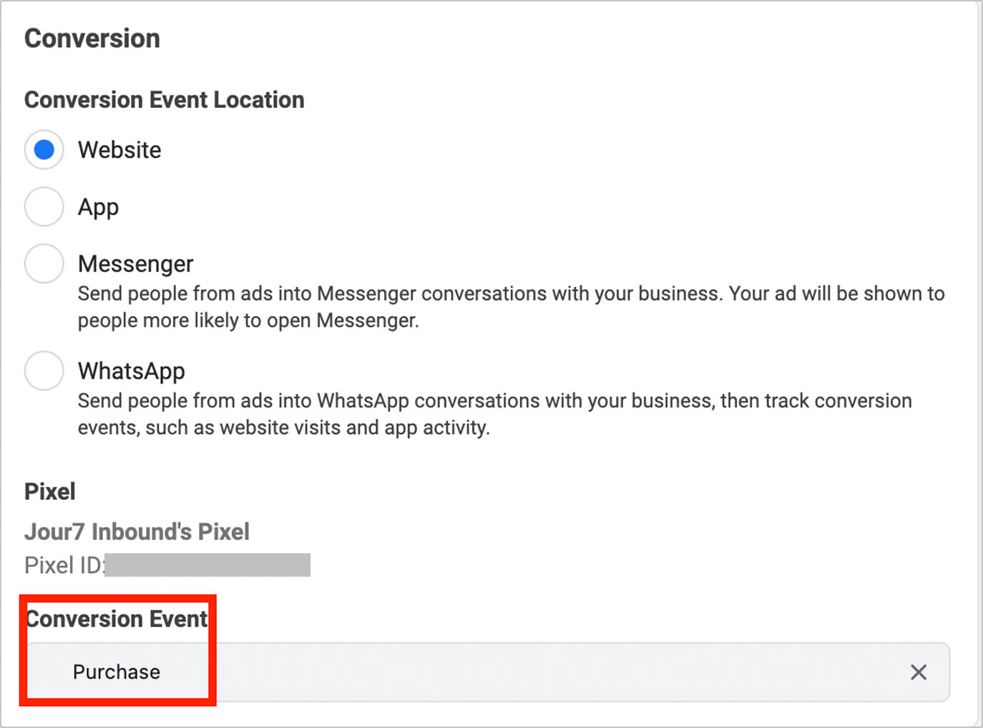Click the WhatsApp conversations description text
Image resolution: width=983 pixels, height=728 pixels.
[x=494, y=414]
